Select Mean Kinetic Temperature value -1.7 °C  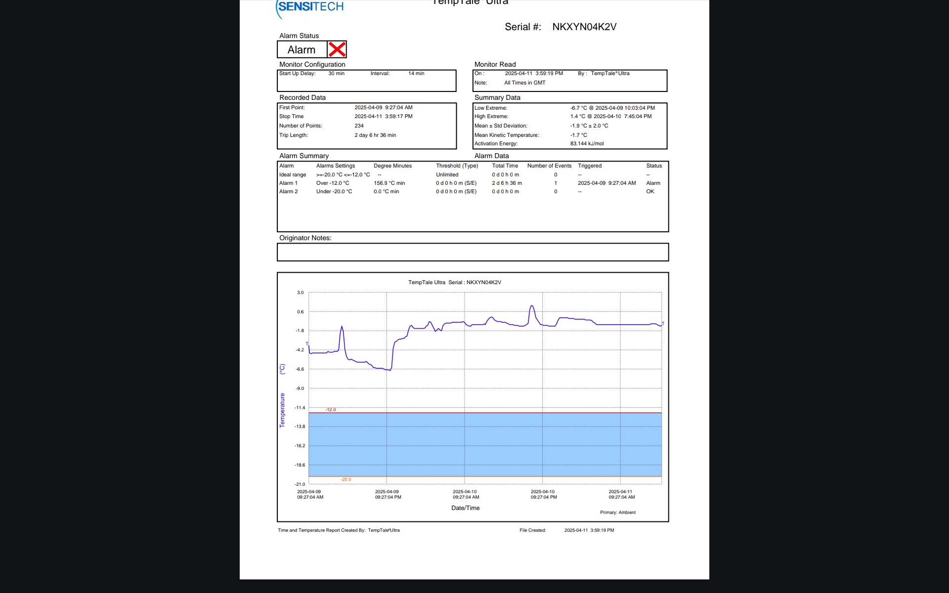[579, 135]
